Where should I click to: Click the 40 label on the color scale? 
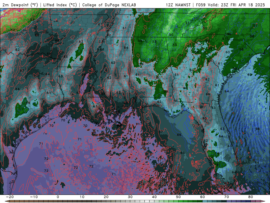point(154,197)
